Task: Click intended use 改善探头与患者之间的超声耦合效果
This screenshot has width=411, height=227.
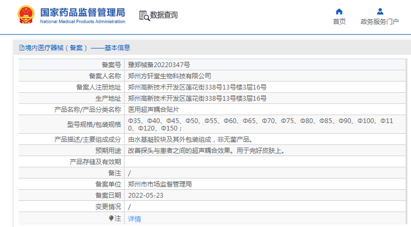Action: pos(206,151)
